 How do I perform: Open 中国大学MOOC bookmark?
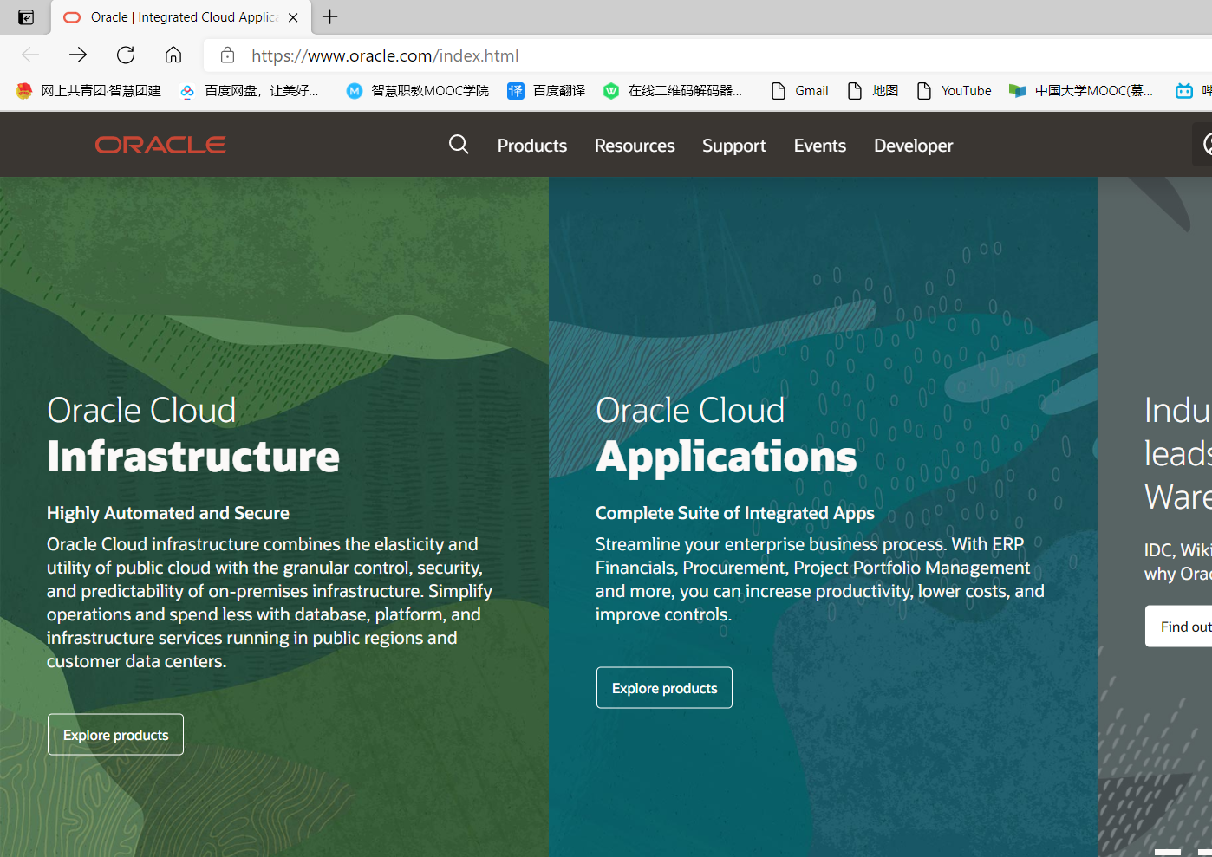point(1081,91)
